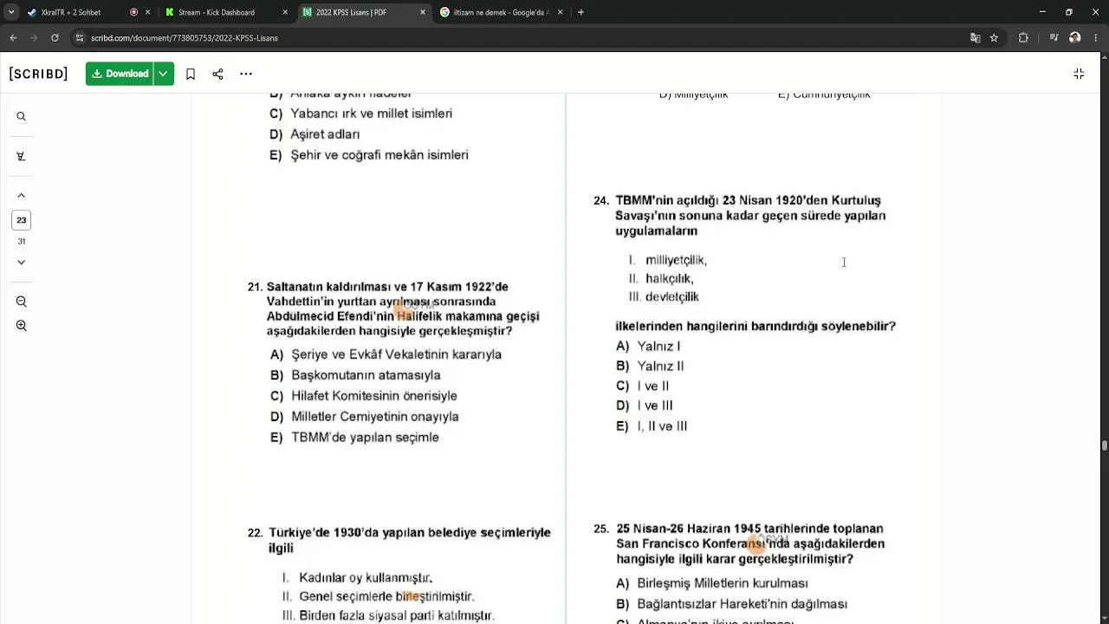Viewport: 1109px width, 624px height.
Task: Open a new browser tab
Action: (x=580, y=12)
